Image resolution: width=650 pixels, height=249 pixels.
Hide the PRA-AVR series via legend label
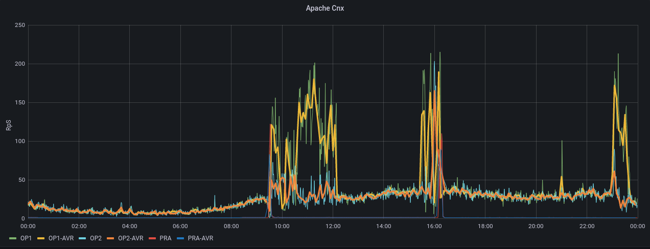(x=200, y=238)
